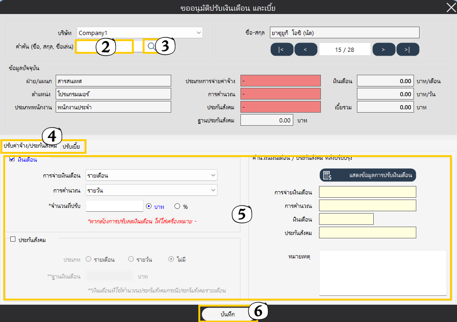Jump to last employee record

click(x=407, y=50)
